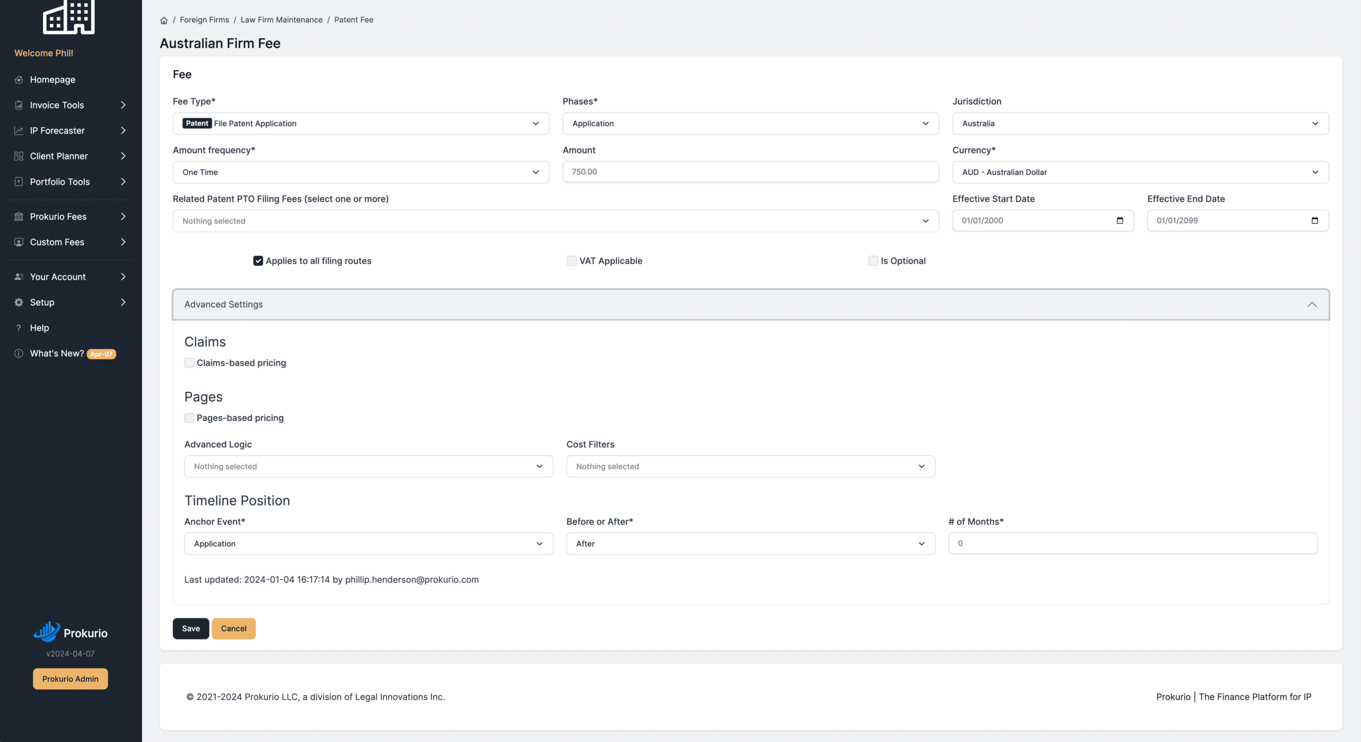Open the Amount frequency dropdown

(x=360, y=172)
